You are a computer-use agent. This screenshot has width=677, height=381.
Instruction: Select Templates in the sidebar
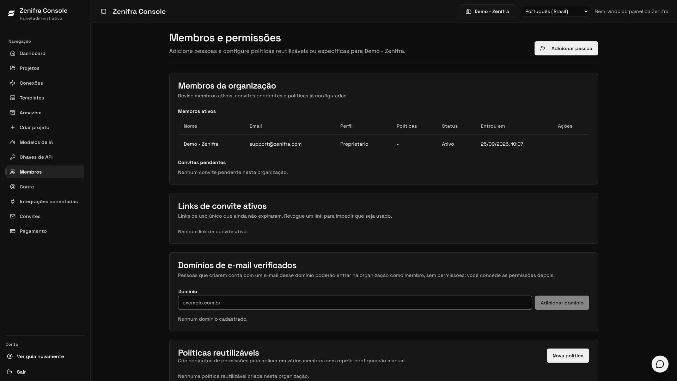[45, 98]
